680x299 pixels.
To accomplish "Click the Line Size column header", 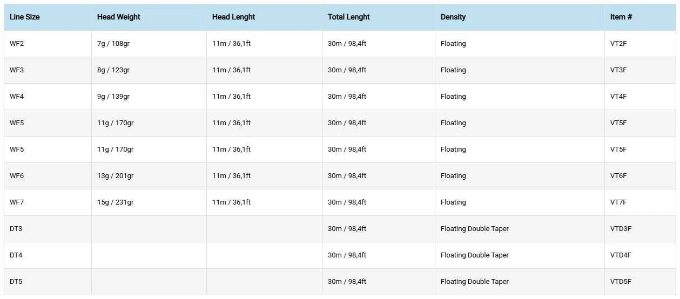I will click(x=25, y=17).
